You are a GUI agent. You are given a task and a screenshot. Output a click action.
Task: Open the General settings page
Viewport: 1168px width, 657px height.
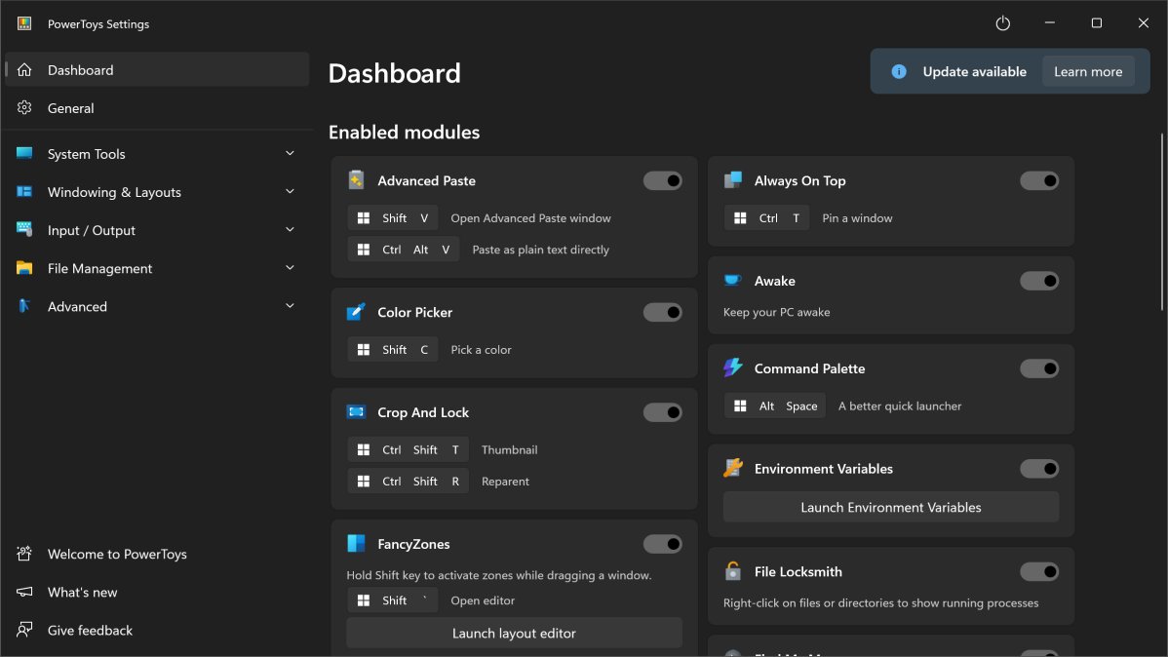[x=71, y=108]
